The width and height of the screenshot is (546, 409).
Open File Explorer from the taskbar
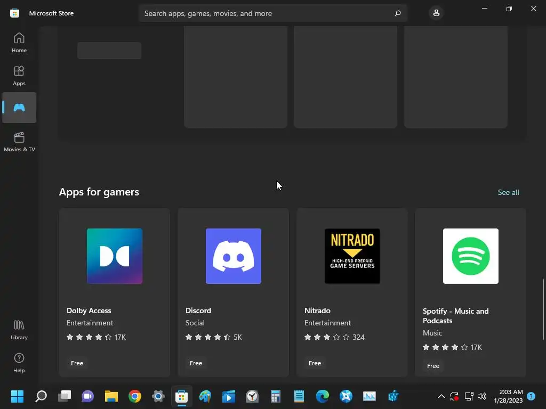[x=111, y=396]
